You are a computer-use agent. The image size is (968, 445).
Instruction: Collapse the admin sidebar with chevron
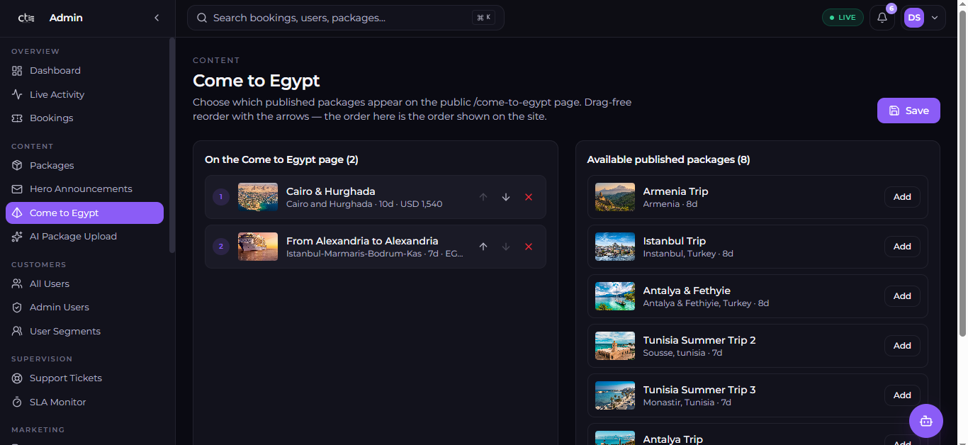tap(157, 18)
